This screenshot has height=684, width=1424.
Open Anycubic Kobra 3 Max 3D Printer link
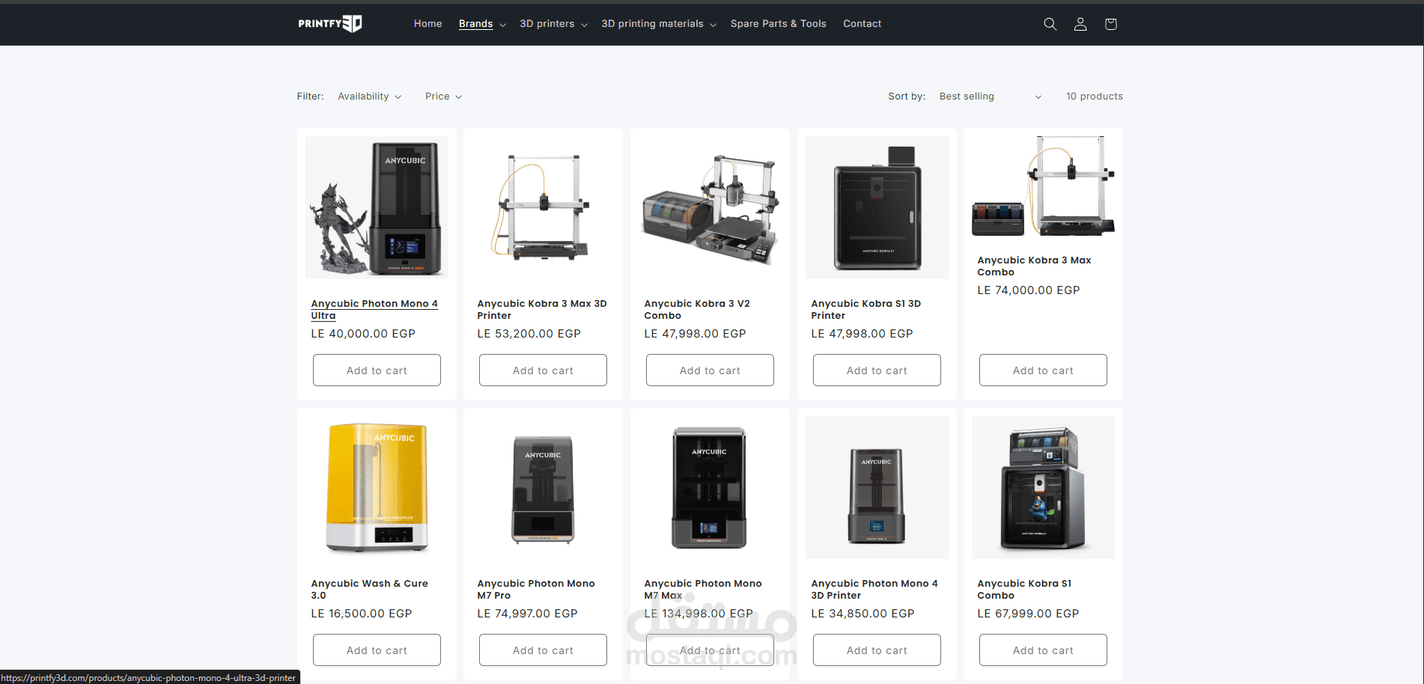(x=542, y=309)
